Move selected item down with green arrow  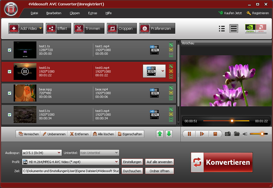tap(169, 134)
